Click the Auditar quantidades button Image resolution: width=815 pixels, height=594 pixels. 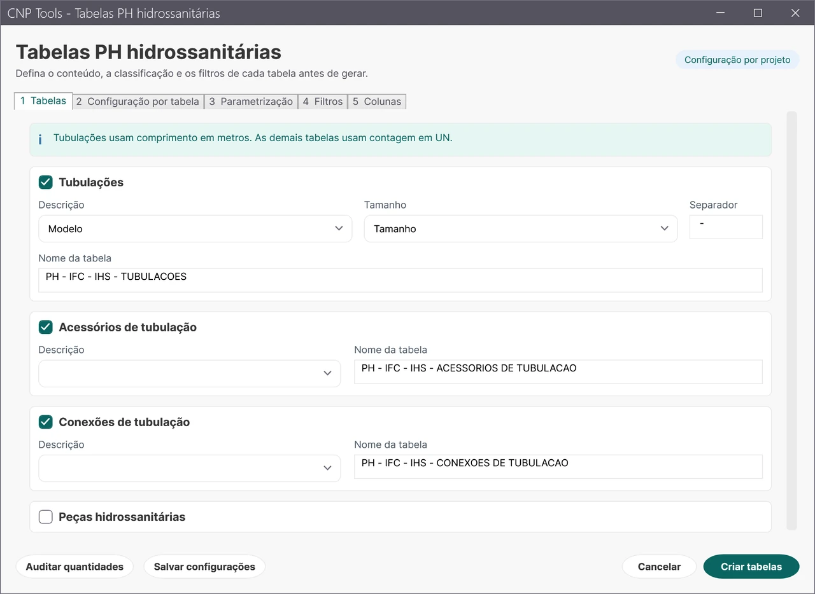click(74, 567)
